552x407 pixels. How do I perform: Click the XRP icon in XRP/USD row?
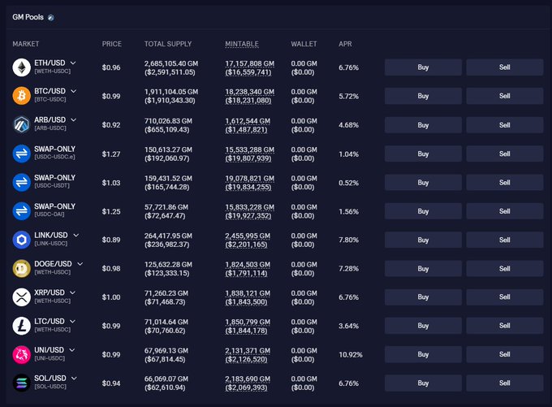coord(21,297)
